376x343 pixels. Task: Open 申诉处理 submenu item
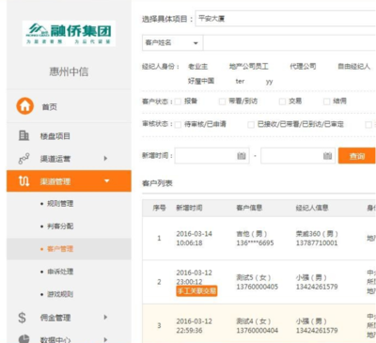tap(60, 272)
